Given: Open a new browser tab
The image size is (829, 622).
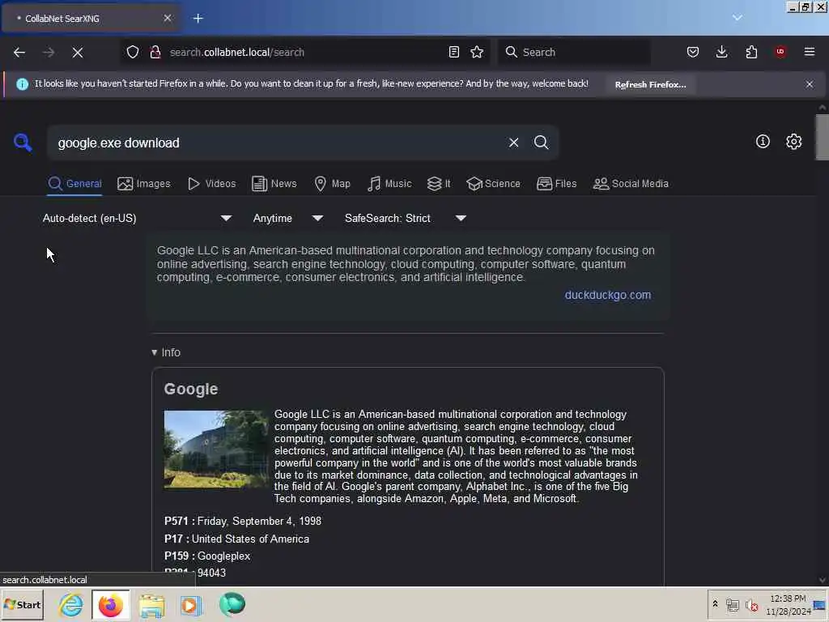Looking at the screenshot, I should point(198,19).
